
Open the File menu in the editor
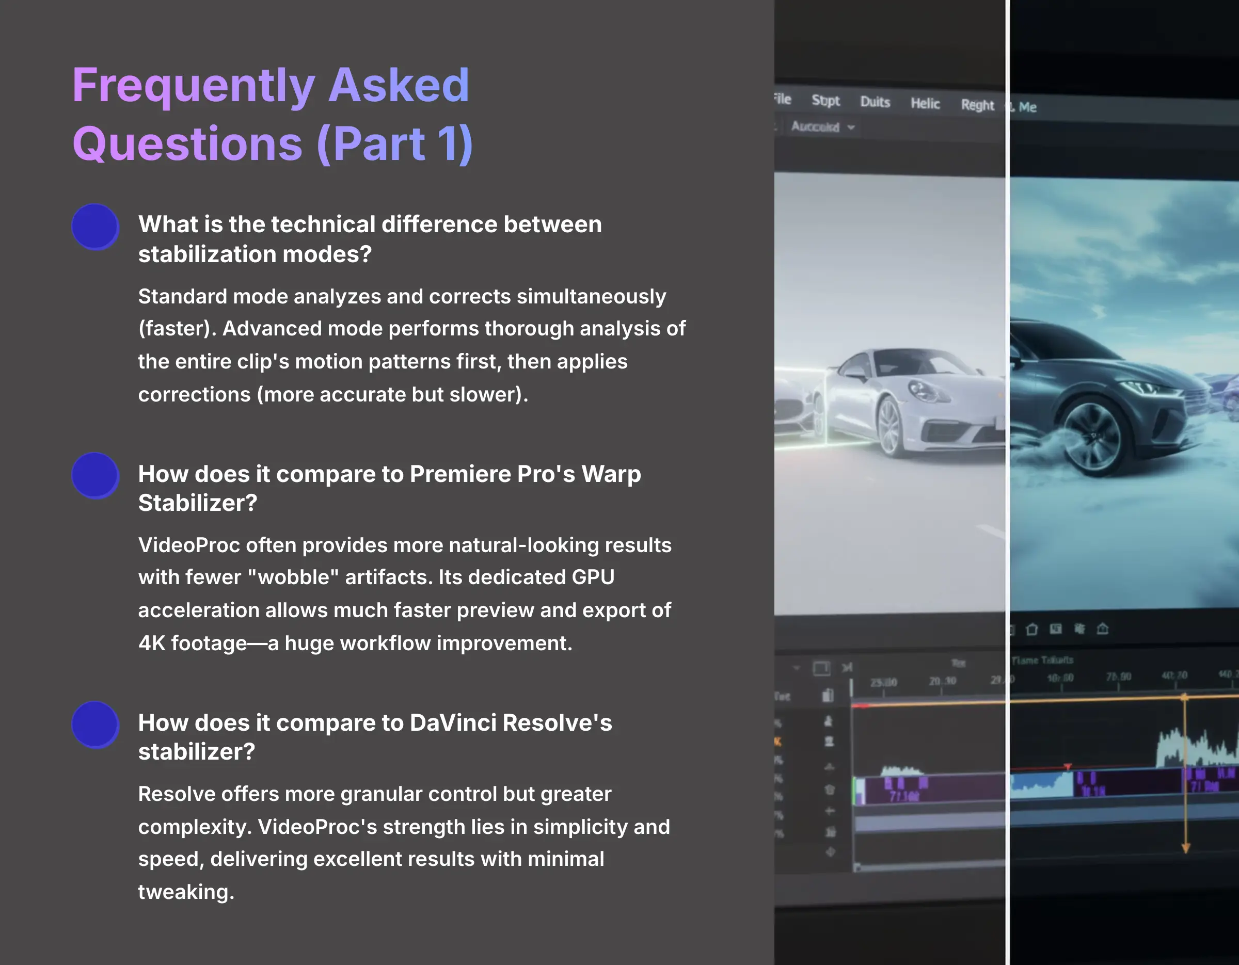click(783, 99)
